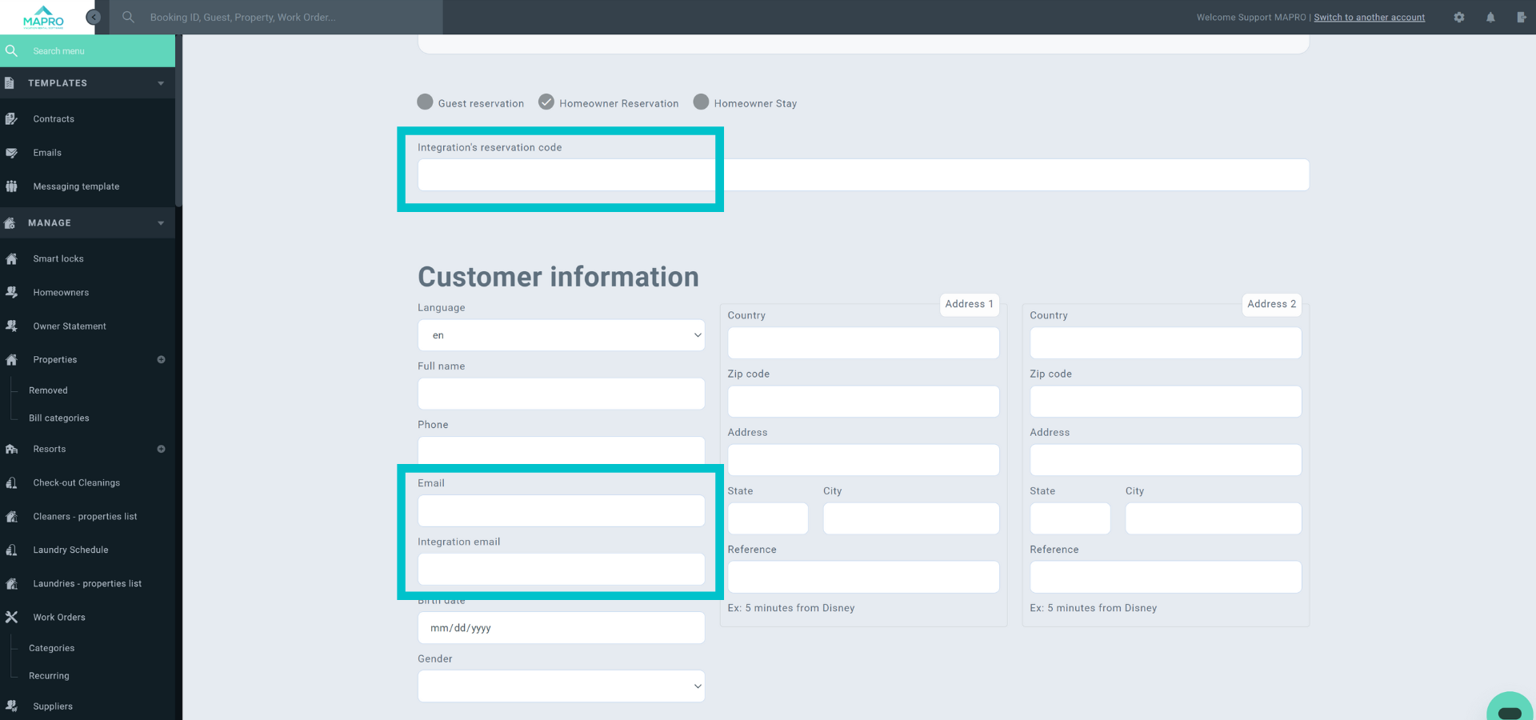Click the plus icon beside Resorts
The width and height of the screenshot is (1536, 720).
click(161, 450)
